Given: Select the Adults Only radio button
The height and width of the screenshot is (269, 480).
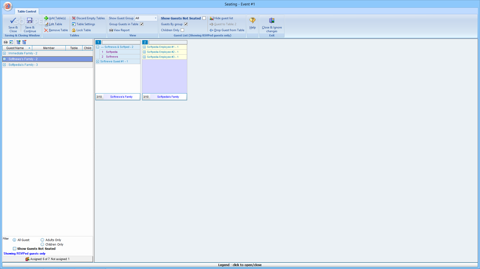Looking at the screenshot, I should pos(42,240).
